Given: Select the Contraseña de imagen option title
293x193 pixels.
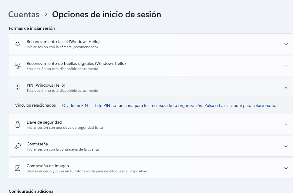Looking at the screenshot, I should [48, 166].
